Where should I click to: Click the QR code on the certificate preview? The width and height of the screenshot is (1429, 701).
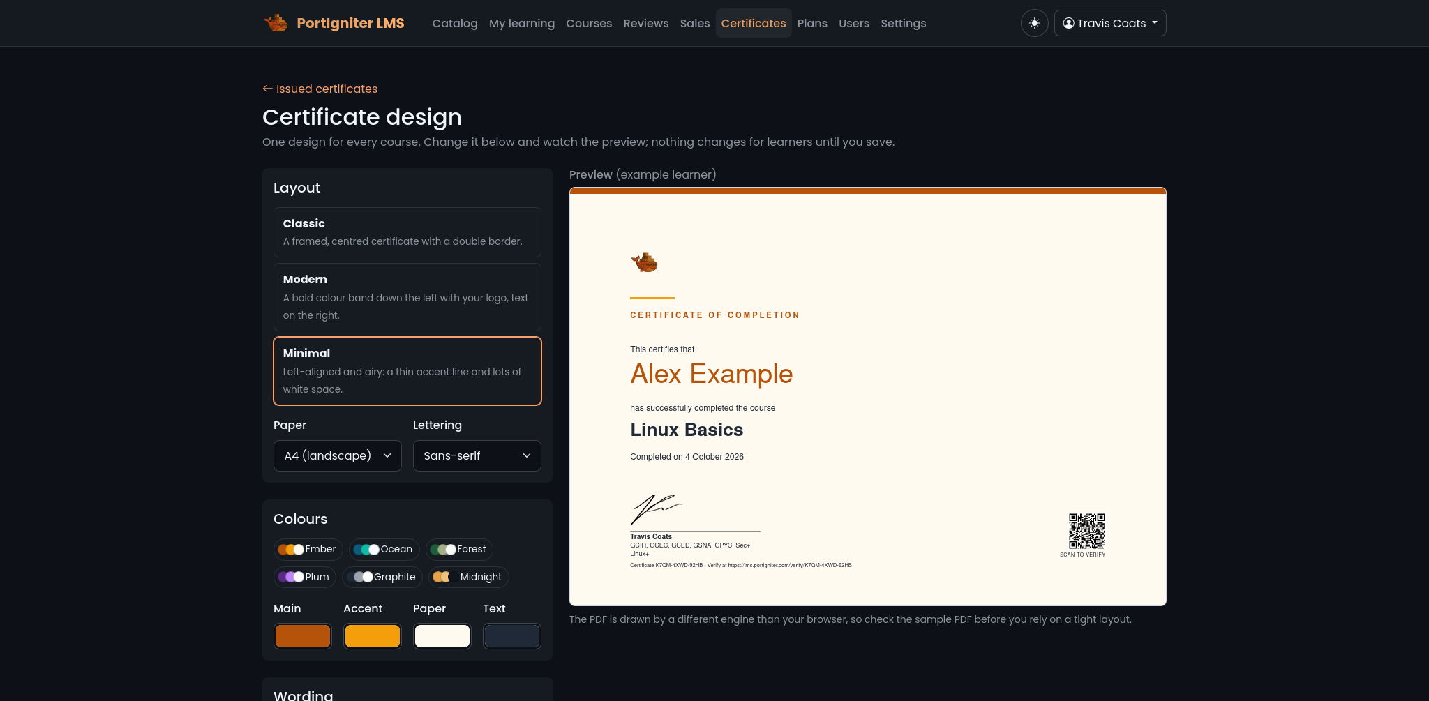(1087, 532)
